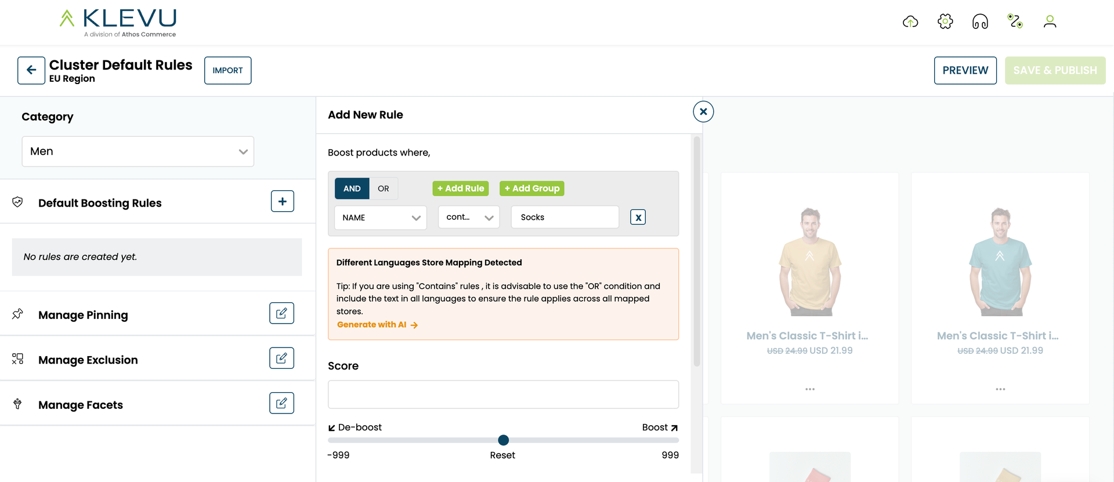
Task: Click the integration nodes icon in header
Action: tap(1015, 22)
